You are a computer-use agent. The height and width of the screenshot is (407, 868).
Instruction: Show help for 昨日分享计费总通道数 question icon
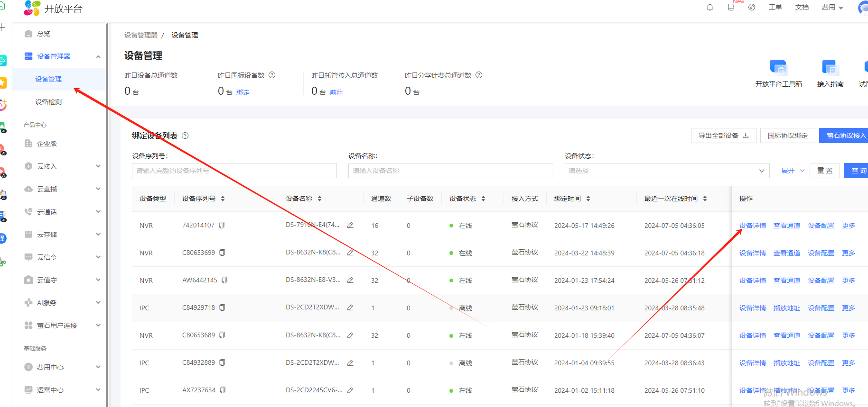(x=479, y=75)
